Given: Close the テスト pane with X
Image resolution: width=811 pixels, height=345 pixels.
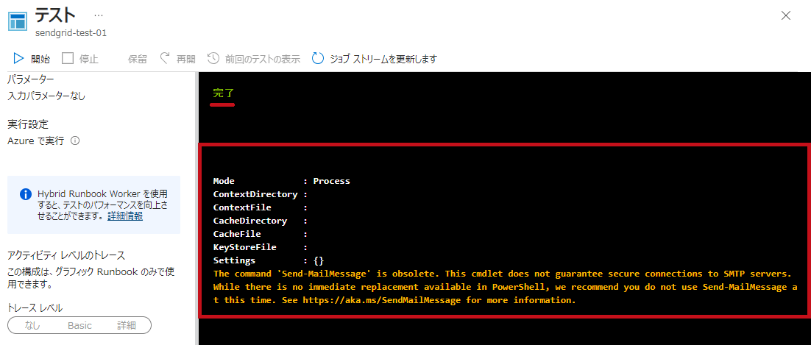Looking at the screenshot, I should [x=786, y=15].
